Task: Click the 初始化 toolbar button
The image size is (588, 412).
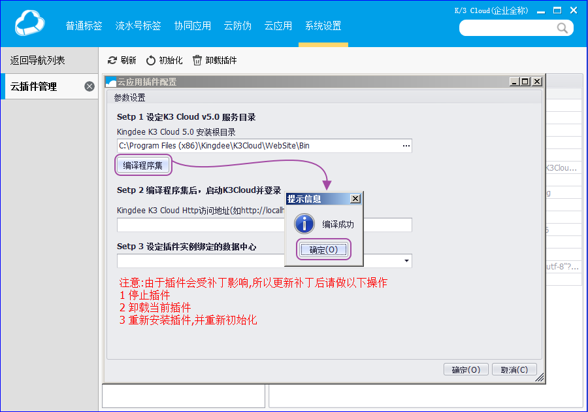Action: [x=164, y=60]
